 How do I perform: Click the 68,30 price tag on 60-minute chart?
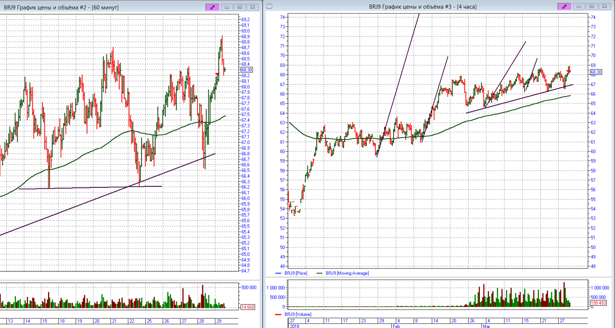pos(247,70)
